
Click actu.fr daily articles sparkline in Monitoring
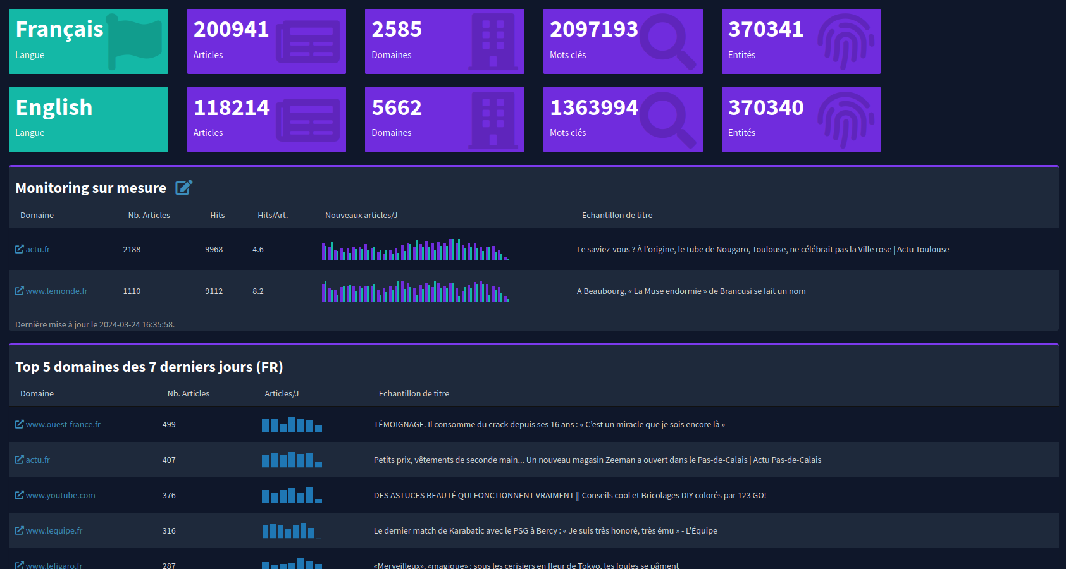coord(415,249)
